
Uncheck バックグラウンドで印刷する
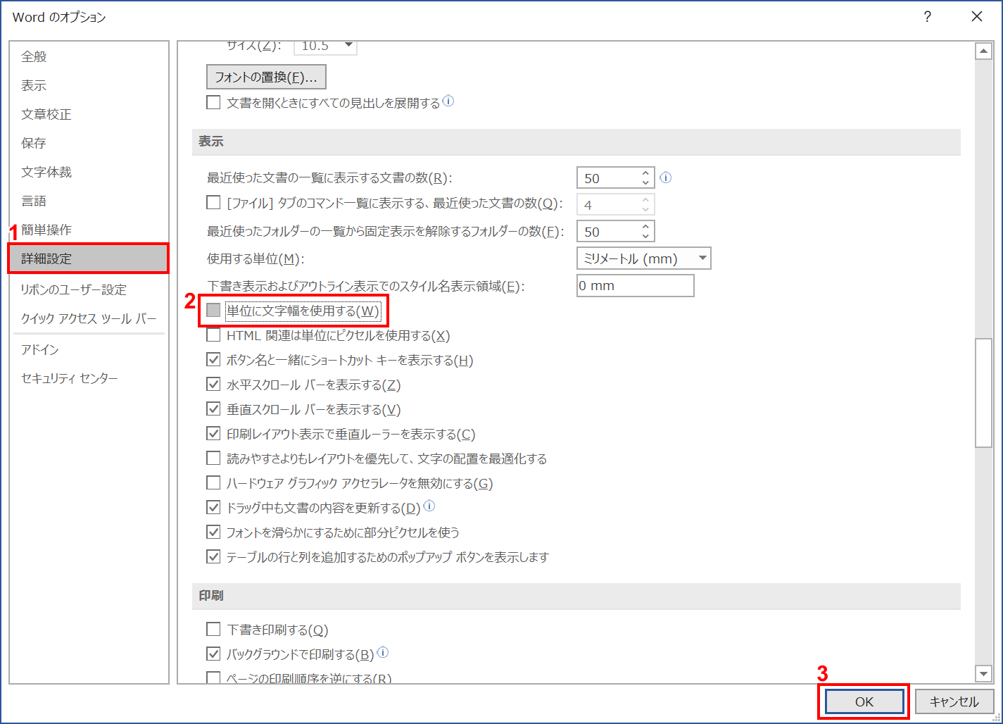[213, 654]
